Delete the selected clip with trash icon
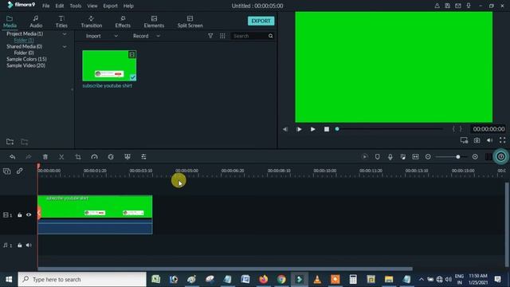510x287 pixels. pos(45,157)
